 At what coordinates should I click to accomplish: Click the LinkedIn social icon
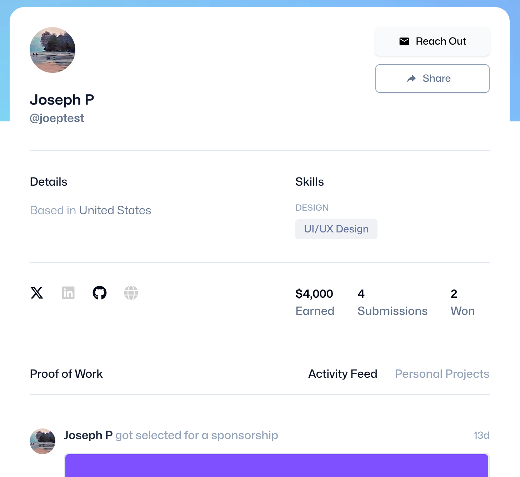(x=68, y=293)
